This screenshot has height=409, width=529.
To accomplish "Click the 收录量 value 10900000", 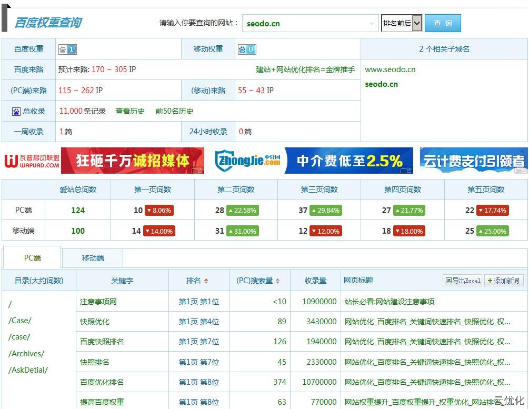I will [319, 302].
